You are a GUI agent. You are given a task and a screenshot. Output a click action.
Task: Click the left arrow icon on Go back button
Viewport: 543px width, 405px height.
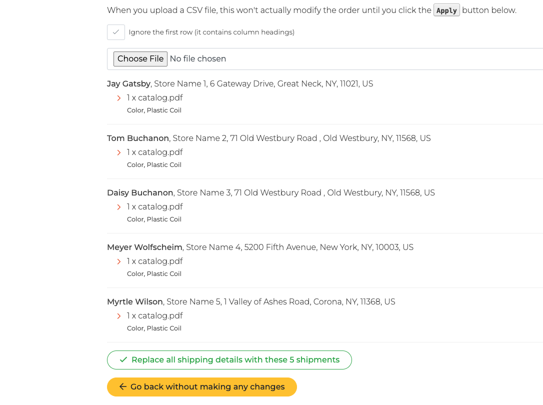[x=122, y=386]
